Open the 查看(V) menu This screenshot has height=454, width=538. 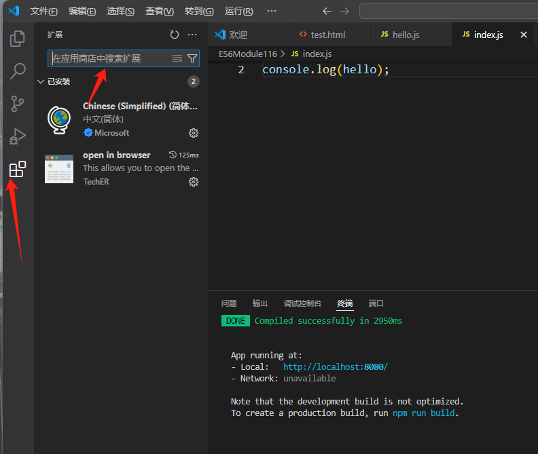click(160, 12)
